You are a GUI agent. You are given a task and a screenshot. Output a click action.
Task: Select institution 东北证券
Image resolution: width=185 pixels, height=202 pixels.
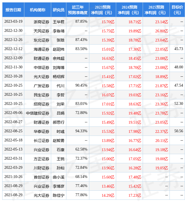tap(41, 40)
